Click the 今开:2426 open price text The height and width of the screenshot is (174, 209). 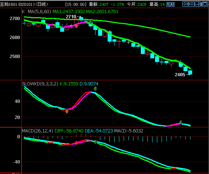point(137,4)
